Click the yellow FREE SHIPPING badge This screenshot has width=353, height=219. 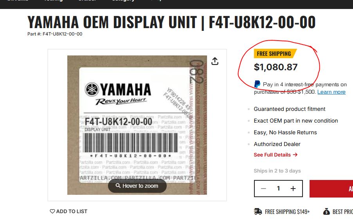pos(275,53)
